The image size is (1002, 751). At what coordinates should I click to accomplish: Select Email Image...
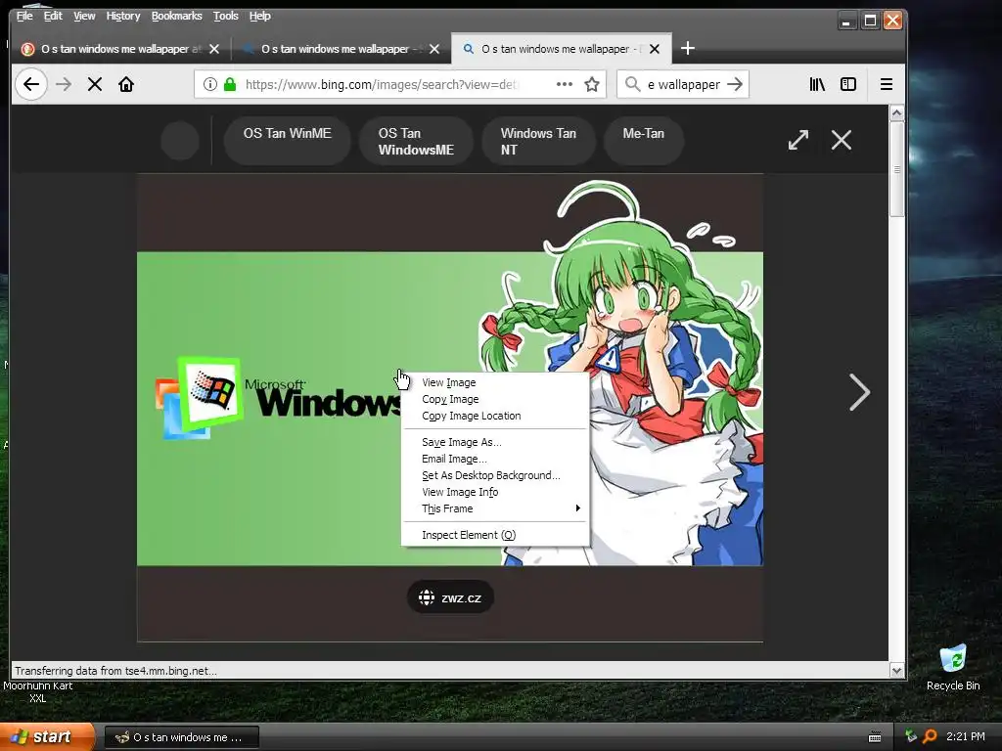495,459
